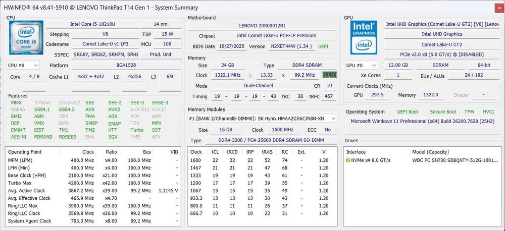Click the Intel UHD Graphics (Comet Lake-U GT2) field

[x=442, y=24]
